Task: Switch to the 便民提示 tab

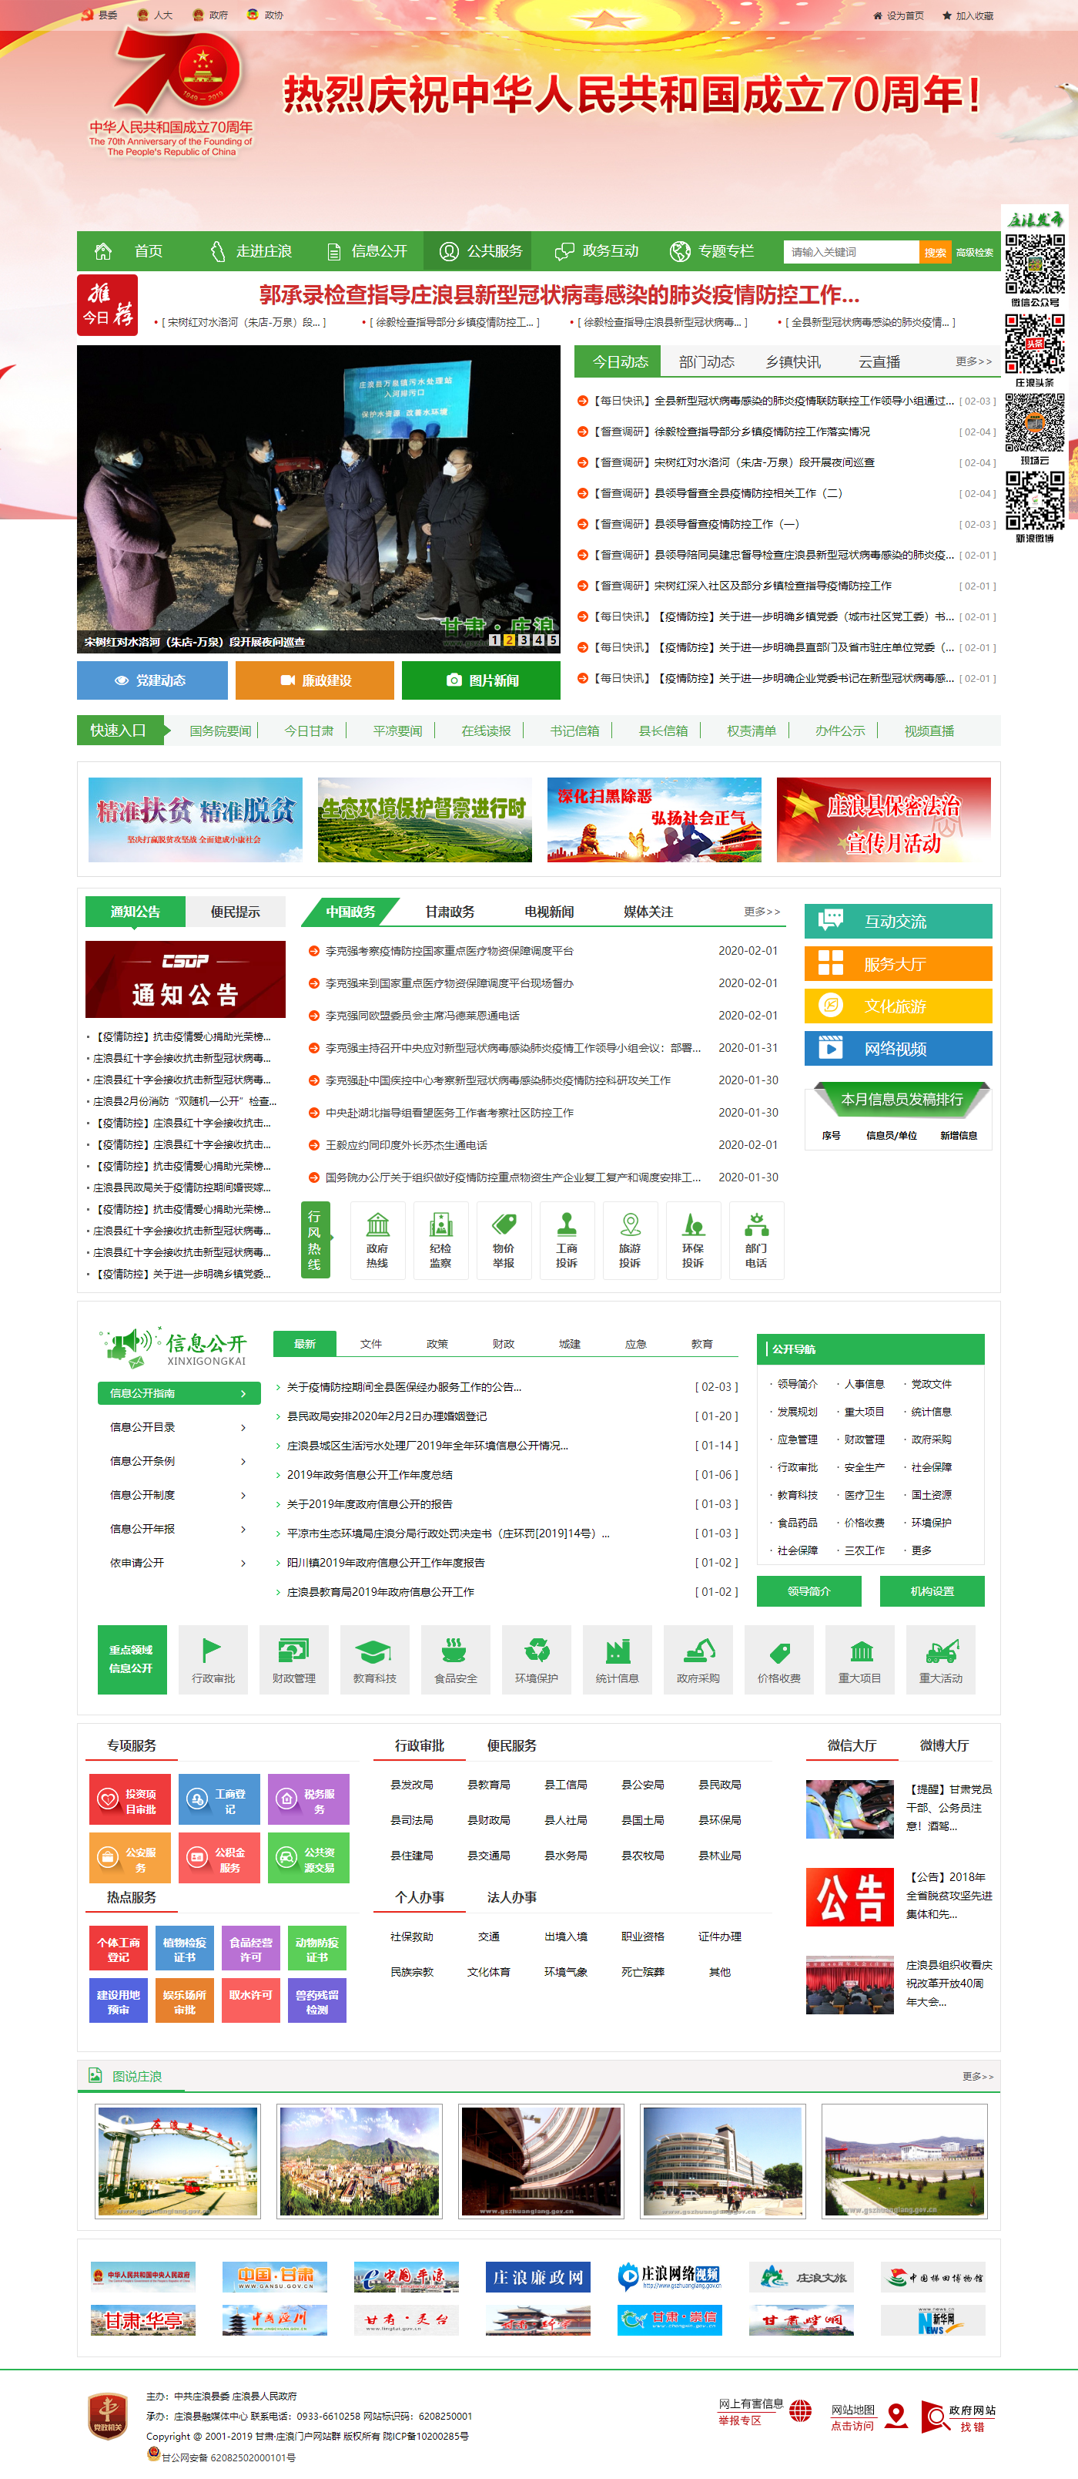Action: (236, 912)
